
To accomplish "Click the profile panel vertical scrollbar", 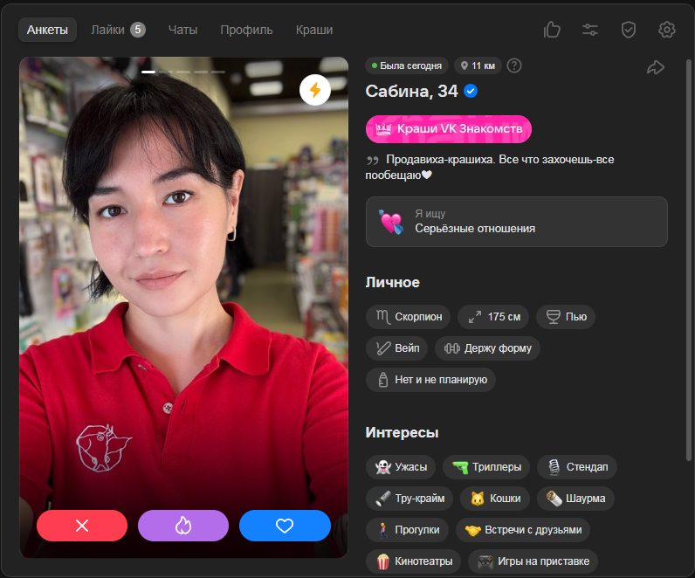I will [x=688, y=259].
